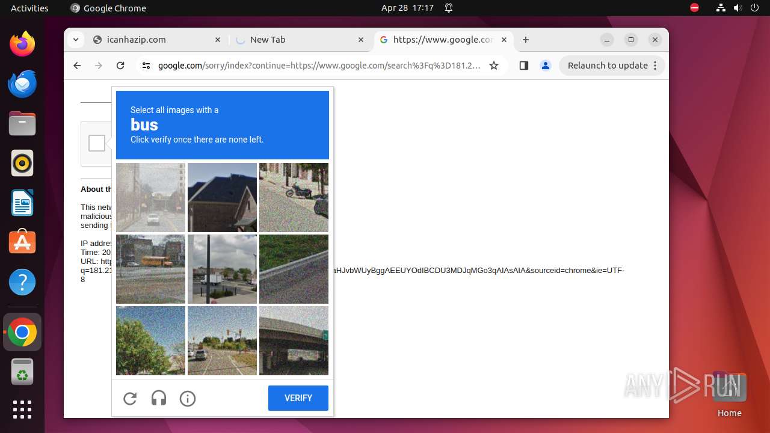
Task: Select captcha tile with street and white car
Action: pos(150,197)
